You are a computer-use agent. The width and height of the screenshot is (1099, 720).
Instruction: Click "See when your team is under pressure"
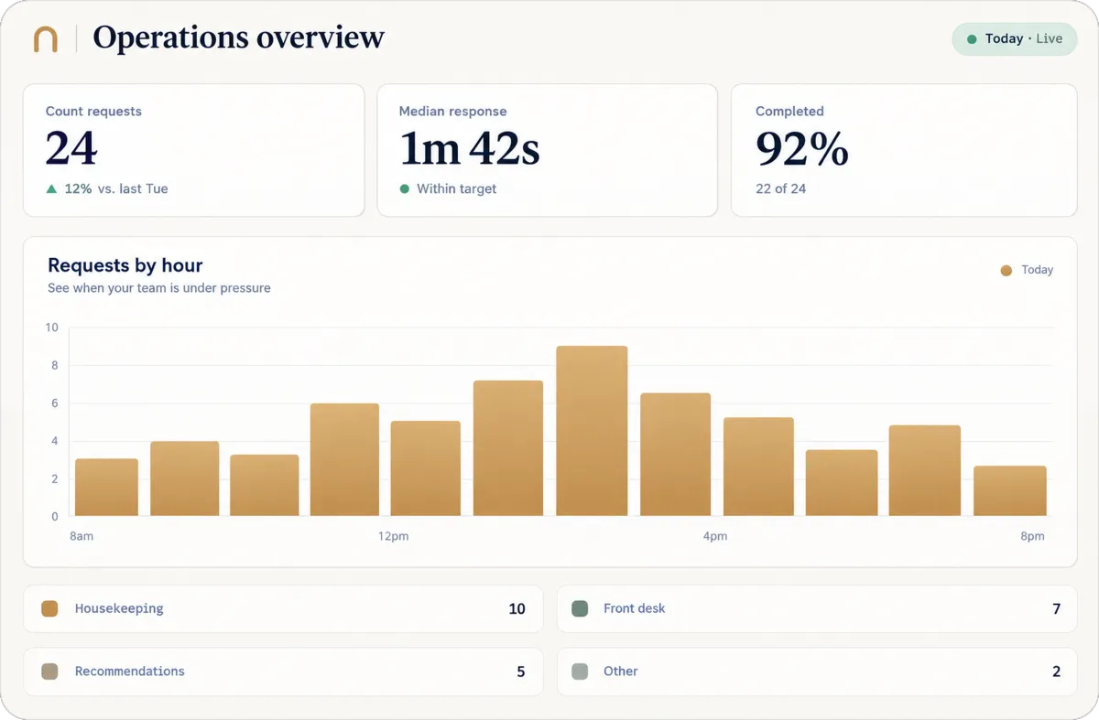(x=159, y=287)
